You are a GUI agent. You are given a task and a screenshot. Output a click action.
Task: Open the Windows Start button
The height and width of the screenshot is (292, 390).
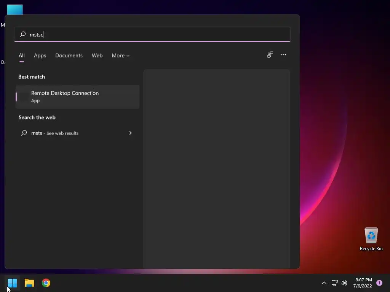[12, 283]
